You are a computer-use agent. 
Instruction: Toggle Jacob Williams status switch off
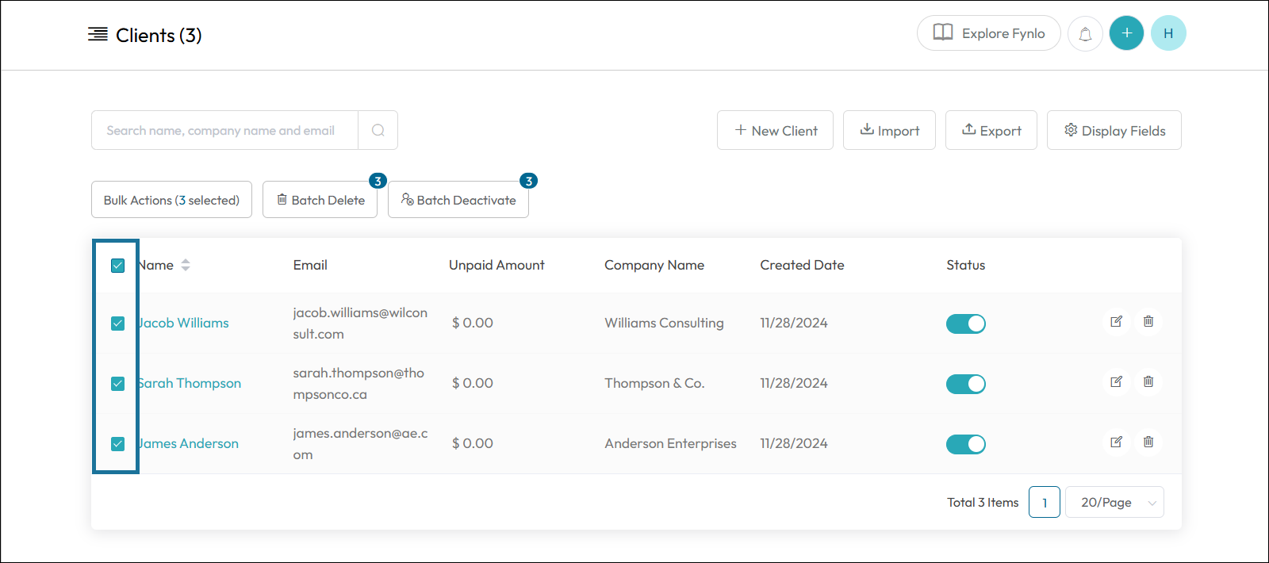pos(966,324)
